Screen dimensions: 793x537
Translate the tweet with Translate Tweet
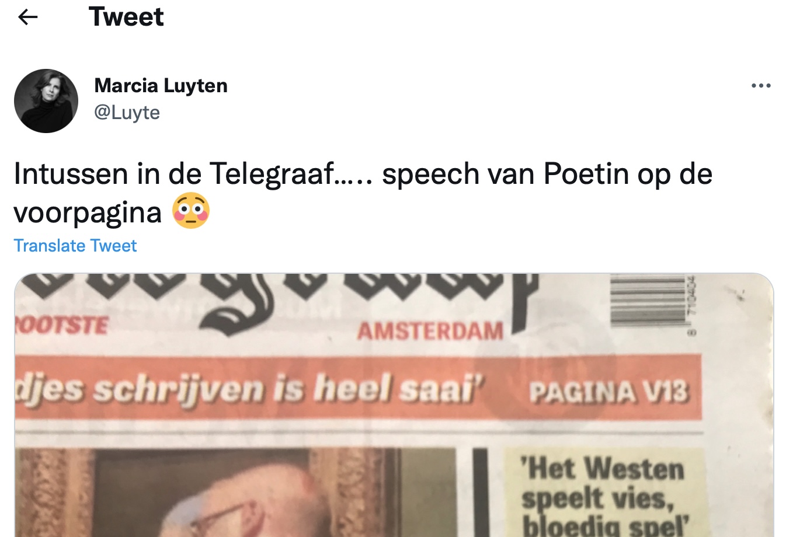click(75, 246)
